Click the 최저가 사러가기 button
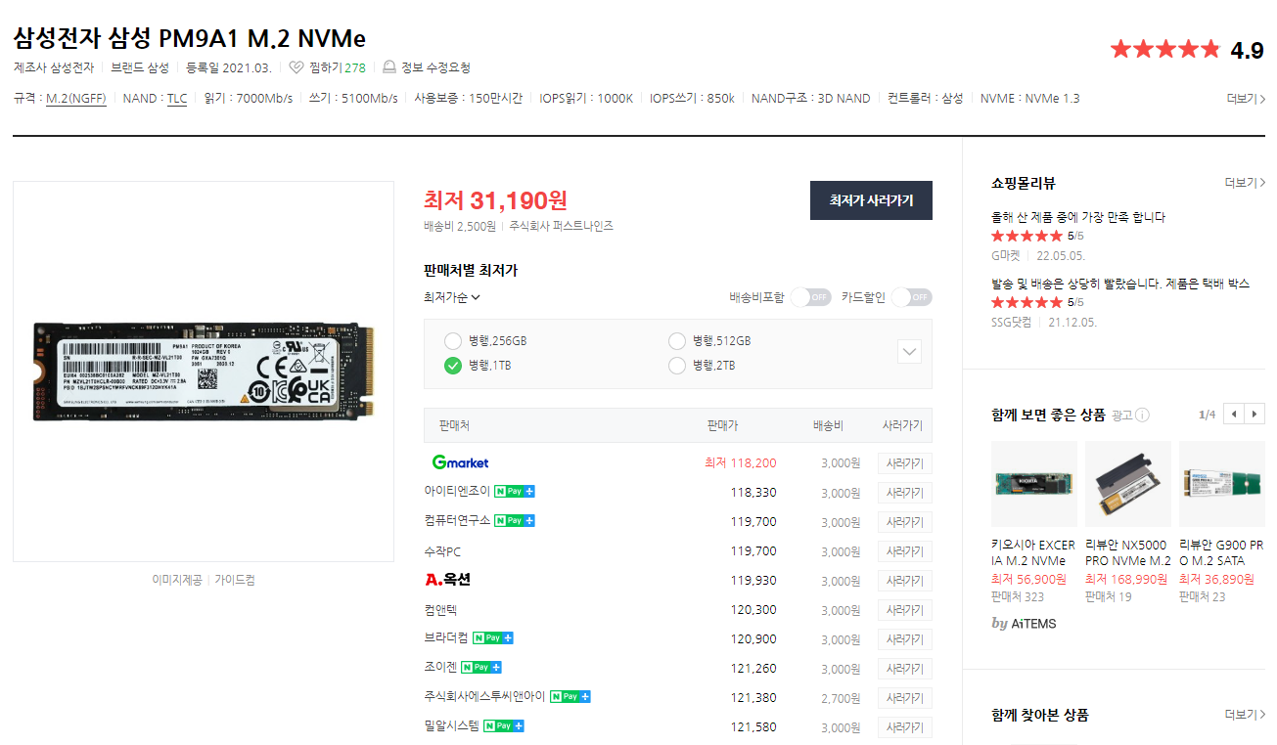Screen dimensions: 1277x745 [x=871, y=200]
